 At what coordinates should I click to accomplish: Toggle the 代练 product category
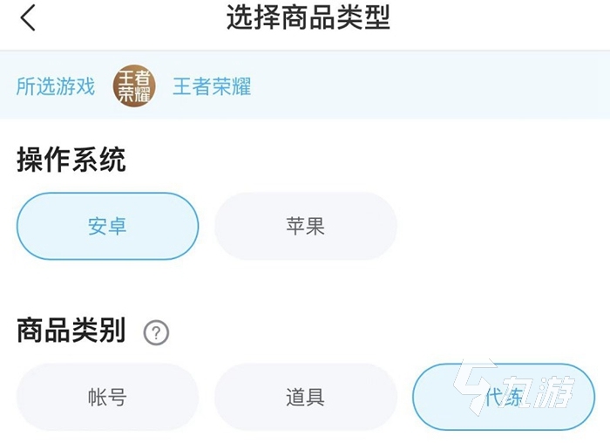coord(503,398)
